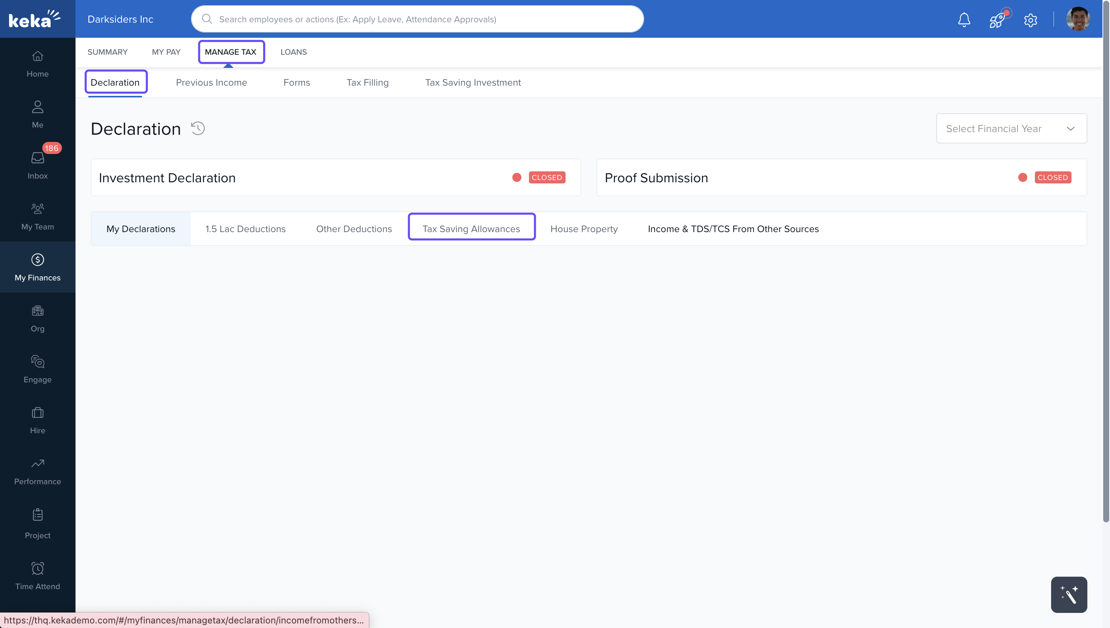The width and height of the screenshot is (1110, 628).
Task: Click the Keka logo
Action: (34, 19)
